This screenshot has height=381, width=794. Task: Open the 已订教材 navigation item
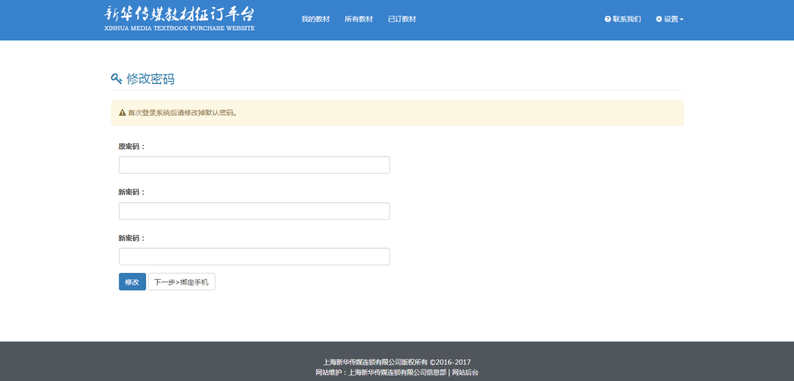click(x=402, y=19)
